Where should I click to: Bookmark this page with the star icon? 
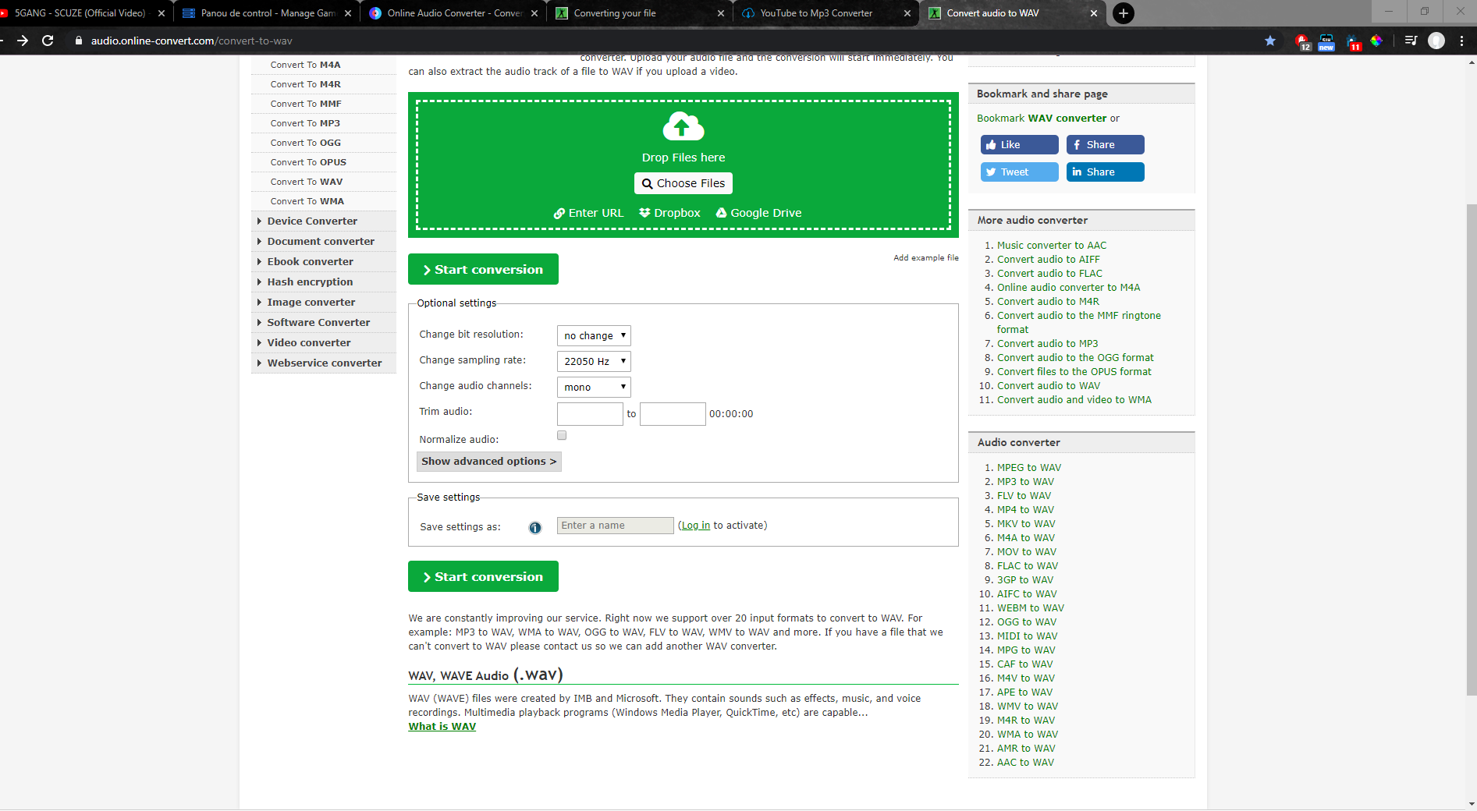tap(1270, 41)
